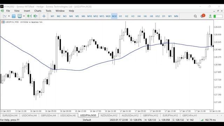The width and height of the screenshot is (224, 126).
Task: Click the 182.79 ms latency text
Action: click(210, 120)
